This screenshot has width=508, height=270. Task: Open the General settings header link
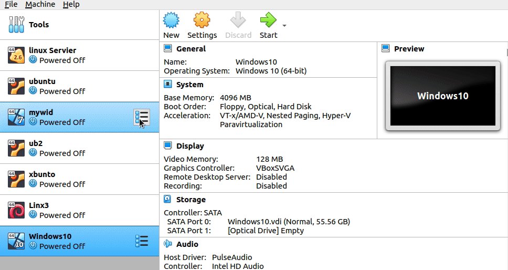191,49
